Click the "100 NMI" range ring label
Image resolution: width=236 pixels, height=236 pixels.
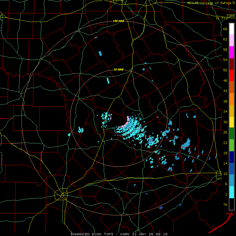click(119, 21)
